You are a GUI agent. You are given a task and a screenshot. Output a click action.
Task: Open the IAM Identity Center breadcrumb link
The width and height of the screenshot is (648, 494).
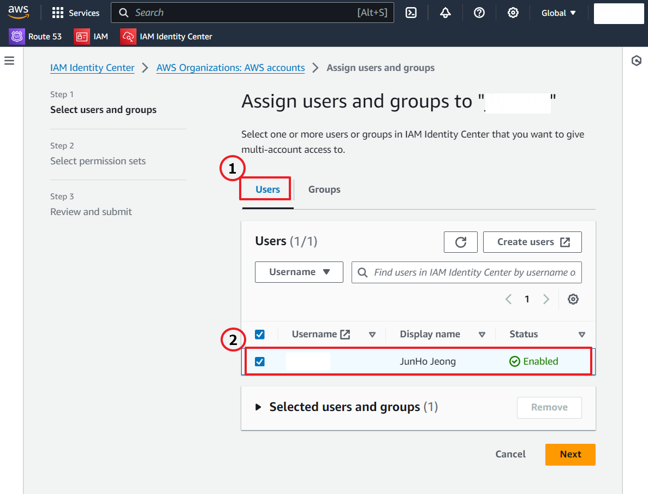pos(92,68)
